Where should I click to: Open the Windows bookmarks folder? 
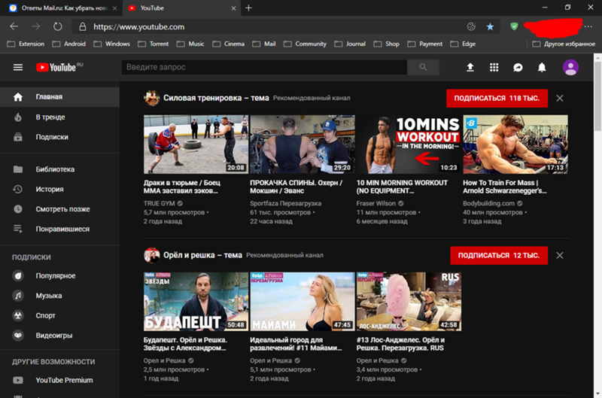click(x=111, y=44)
